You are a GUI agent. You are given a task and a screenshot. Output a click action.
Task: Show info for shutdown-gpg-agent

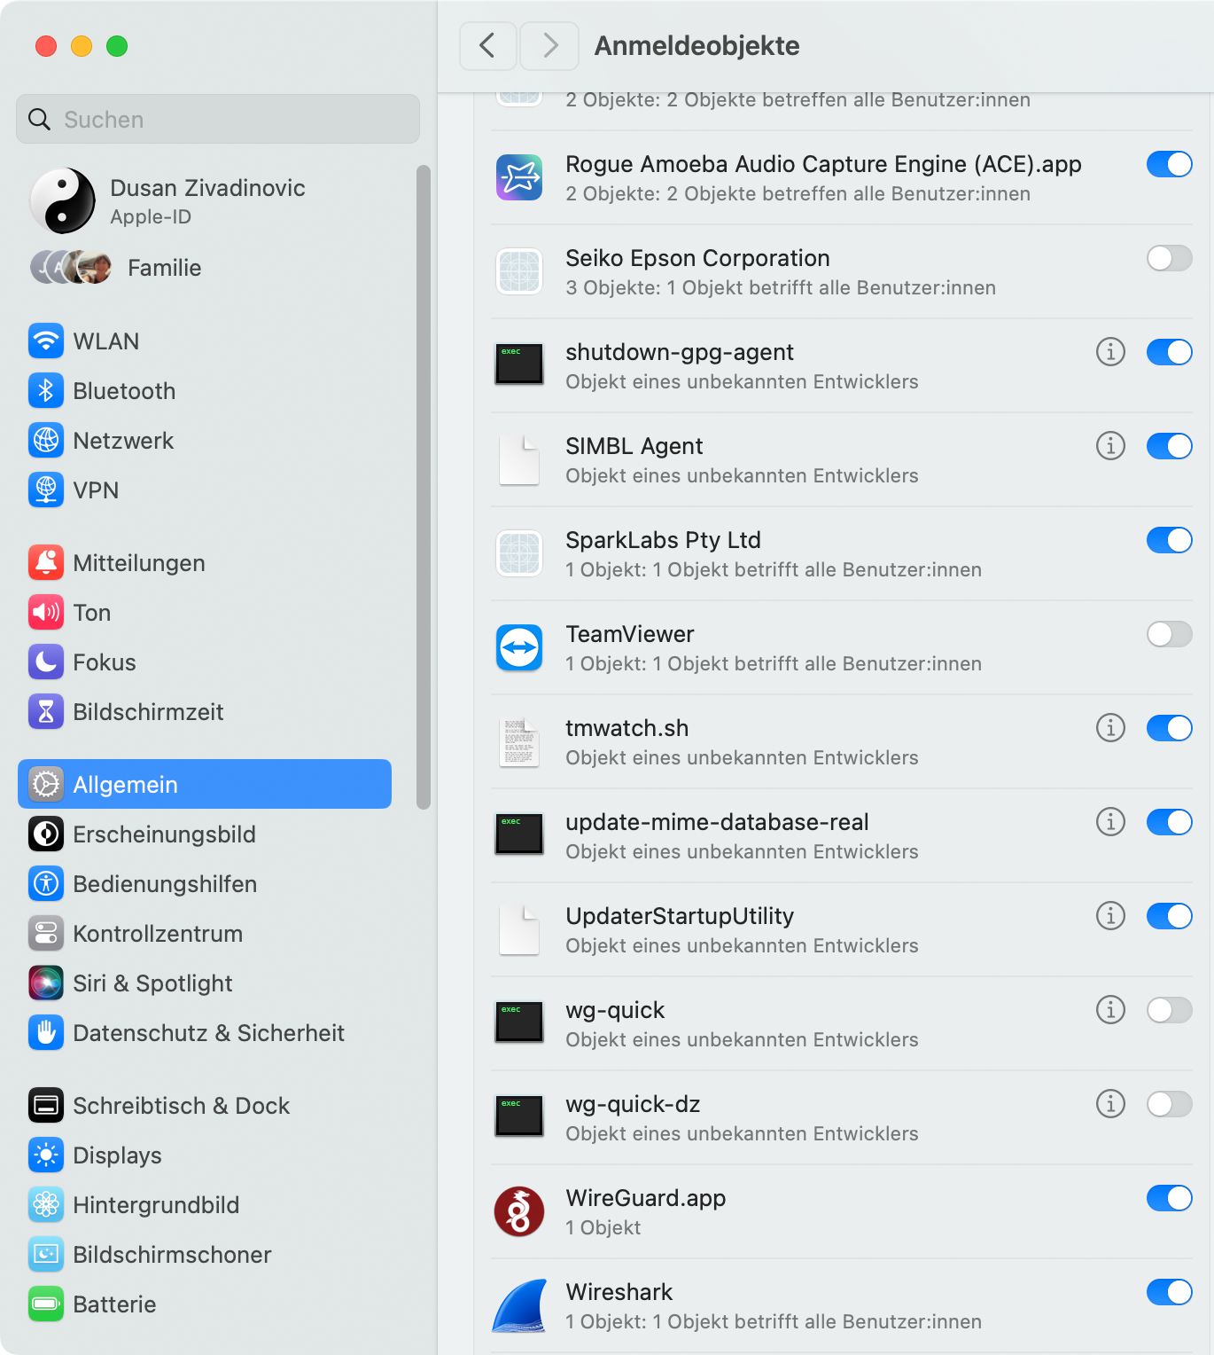point(1110,352)
